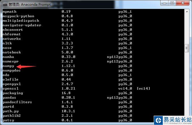This screenshot has width=192, height=125.
Task: Click the mpmath package name
Action: pos(10,12)
